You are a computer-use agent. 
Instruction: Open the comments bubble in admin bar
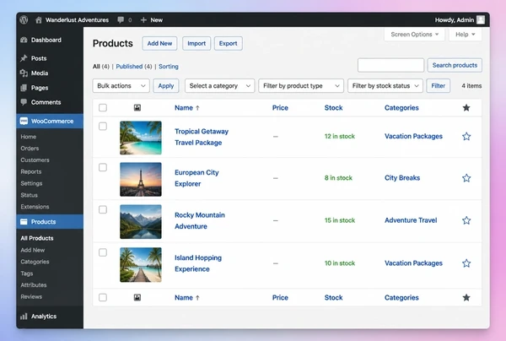(x=121, y=20)
